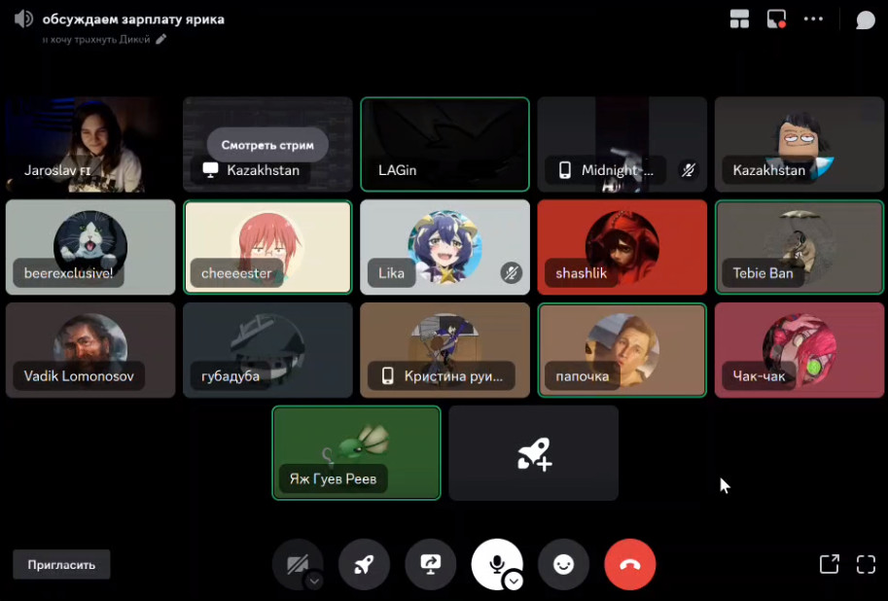
Task: Click the monitor icon beside Kazakhstan stream name
Action: click(211, 170)
